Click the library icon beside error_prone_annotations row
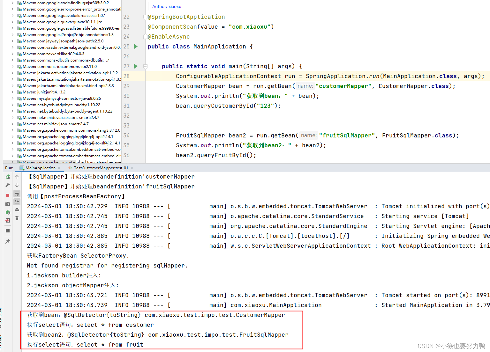 pos(19,9)
